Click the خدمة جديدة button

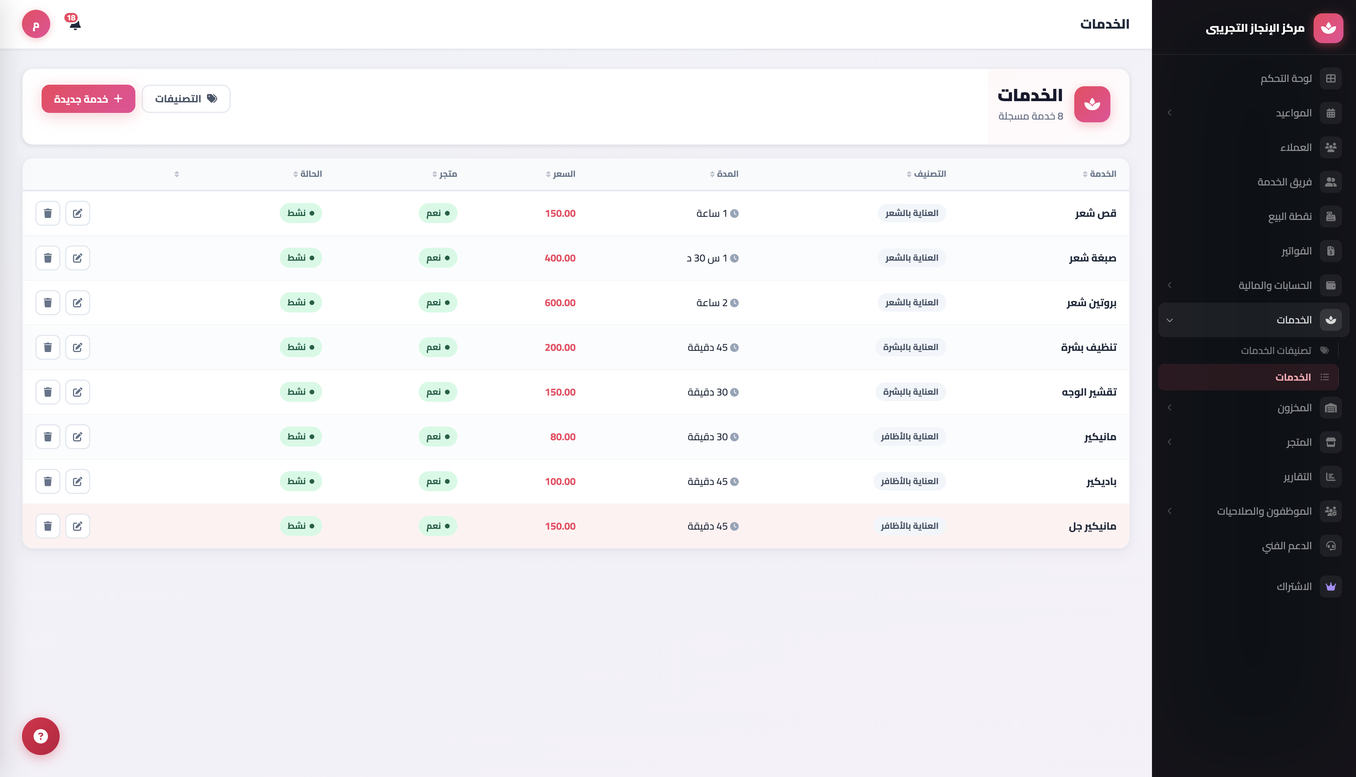click(x=88, y=99)
